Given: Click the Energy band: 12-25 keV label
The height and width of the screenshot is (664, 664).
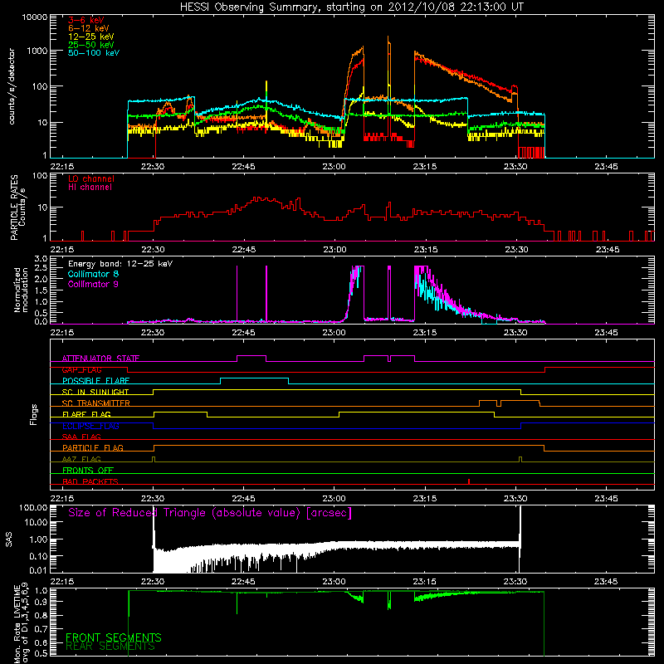Looking at the screenshot, I should pyautogui.click(x=120, y=264).
